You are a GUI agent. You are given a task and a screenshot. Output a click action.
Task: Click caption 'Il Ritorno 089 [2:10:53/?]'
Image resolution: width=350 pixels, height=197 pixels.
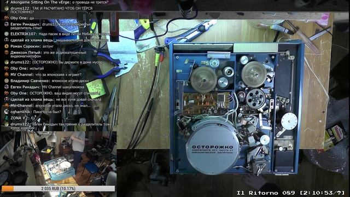(x=290, y=193)
